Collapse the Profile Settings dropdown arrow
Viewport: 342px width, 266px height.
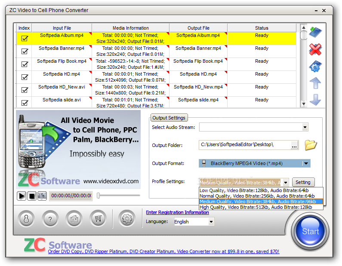point(286,183)
